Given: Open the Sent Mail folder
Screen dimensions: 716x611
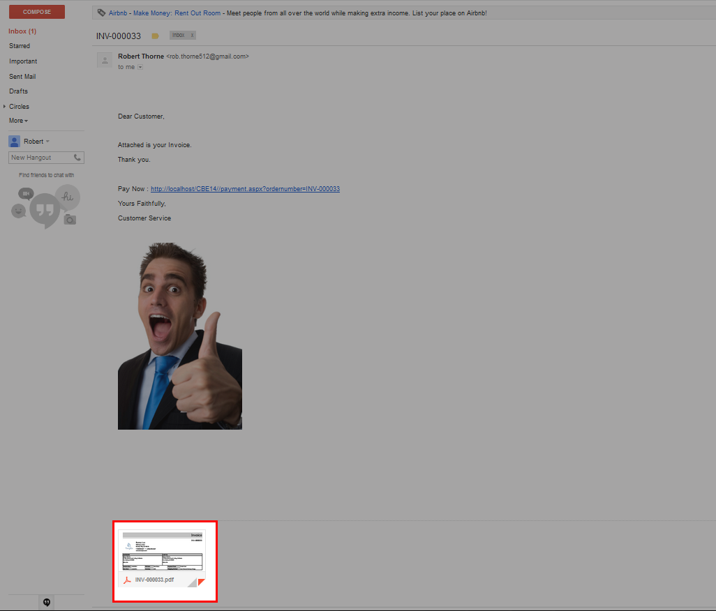Looking at the screenshot, I should [22, 77].
